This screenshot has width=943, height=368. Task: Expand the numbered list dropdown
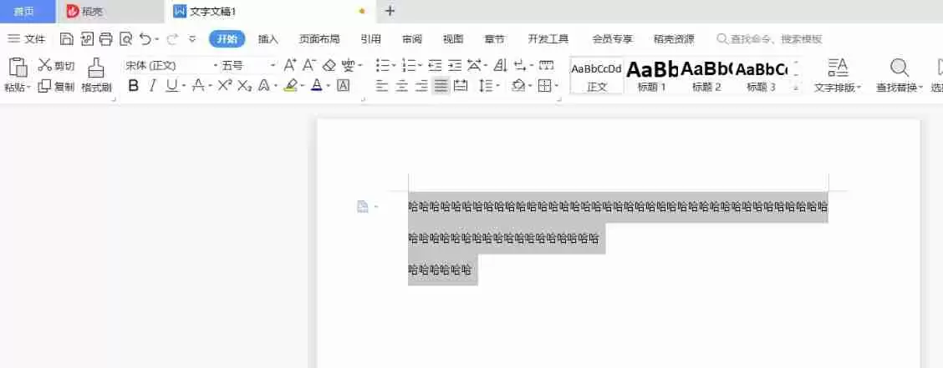click(x=420, y=65)
